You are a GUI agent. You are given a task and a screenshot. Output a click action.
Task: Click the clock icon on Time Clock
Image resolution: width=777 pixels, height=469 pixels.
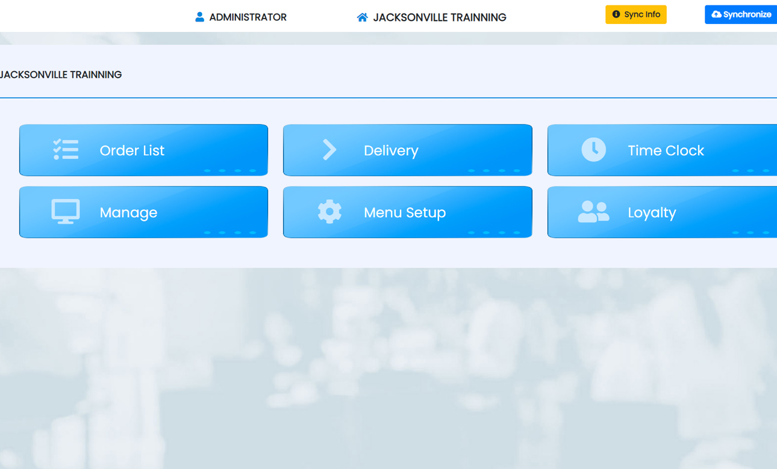coord(594,150)
